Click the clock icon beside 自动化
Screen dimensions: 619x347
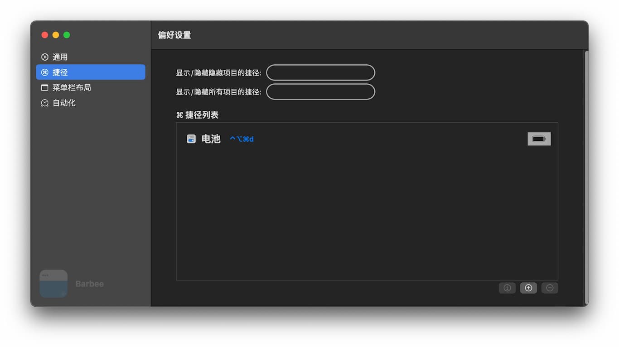pos(44,103)
